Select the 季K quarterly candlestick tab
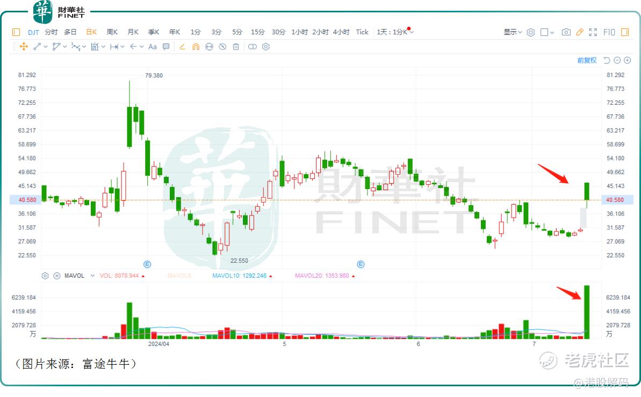This screenshot has width=641, height=397. 154,32
